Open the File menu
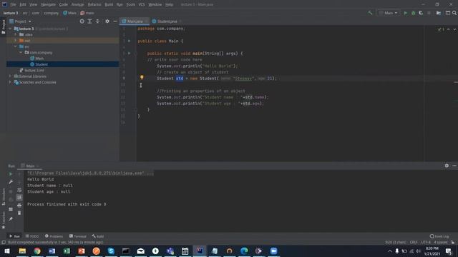The image size is (458, 257). tap(13, 4)
